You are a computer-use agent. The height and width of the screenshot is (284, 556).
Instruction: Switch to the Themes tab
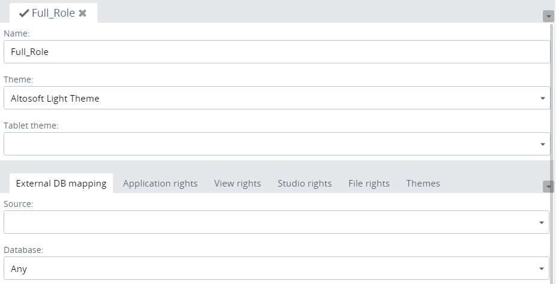tap(423, 184)
